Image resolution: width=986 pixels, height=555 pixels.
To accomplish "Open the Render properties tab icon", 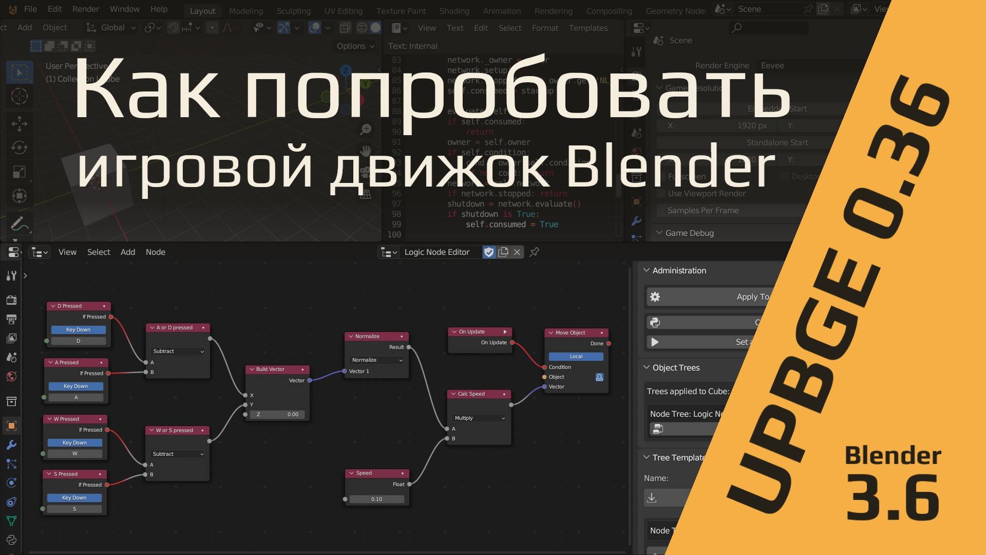I will (x=11, y=300).
